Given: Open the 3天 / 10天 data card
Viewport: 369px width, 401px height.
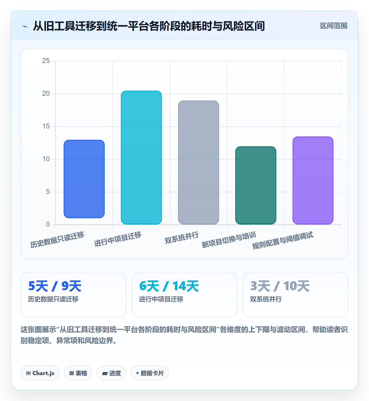Looking at the screenshot, I should (x=295, y=294).
